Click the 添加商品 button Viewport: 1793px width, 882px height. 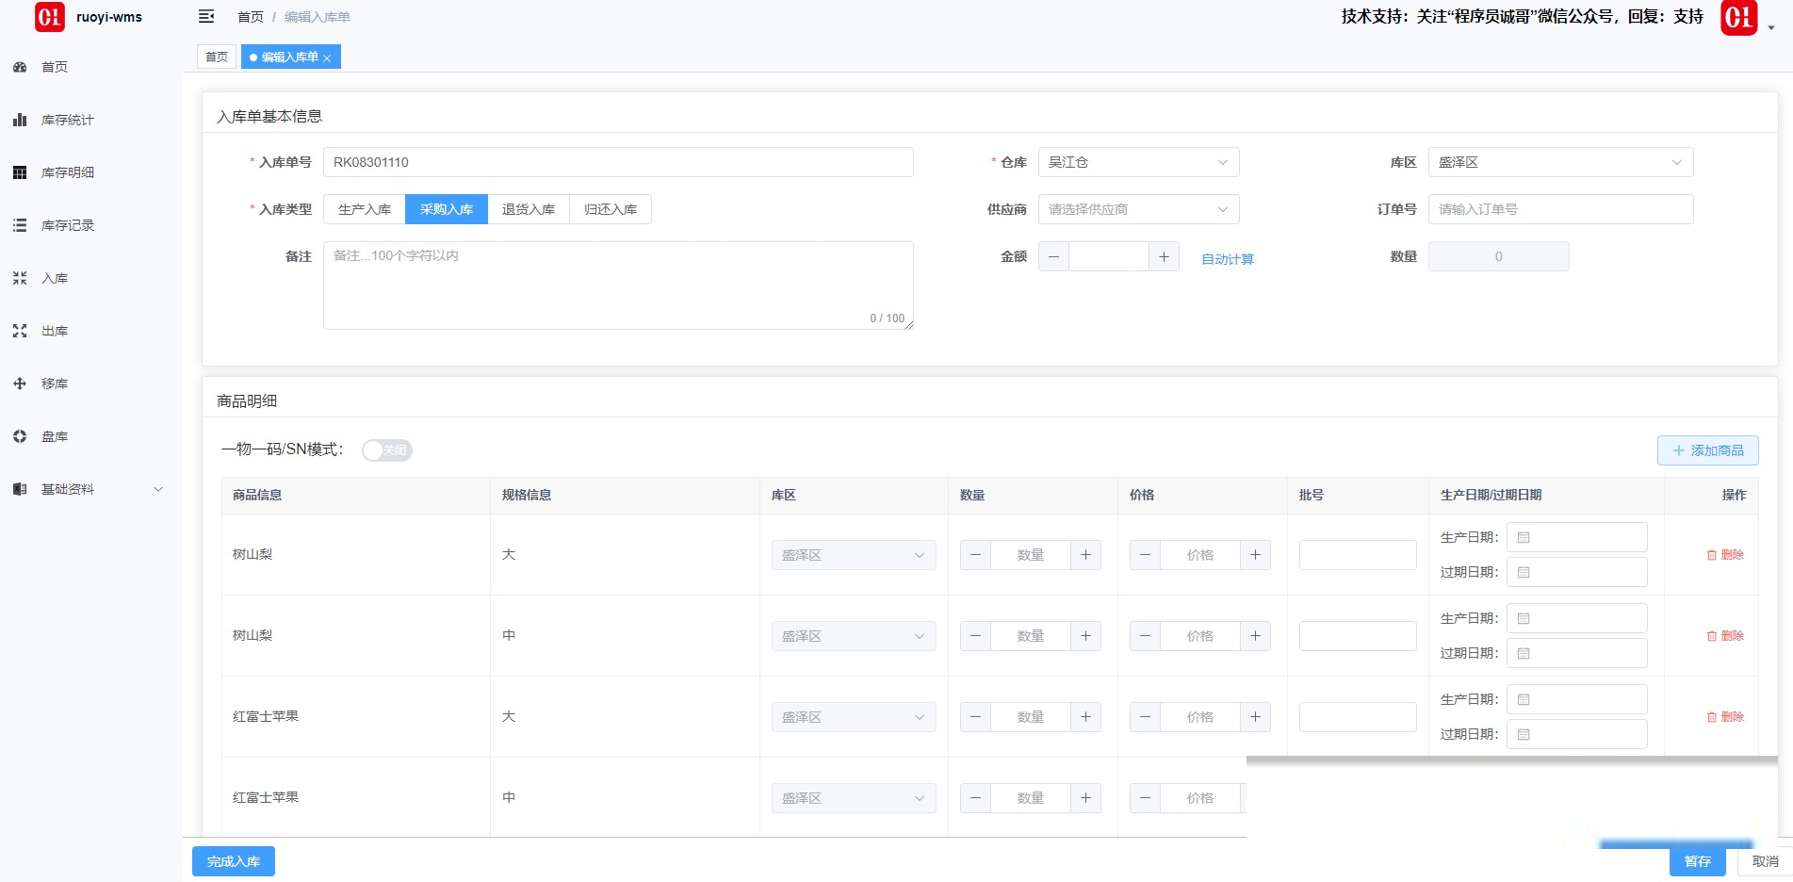pos(1707,450)
